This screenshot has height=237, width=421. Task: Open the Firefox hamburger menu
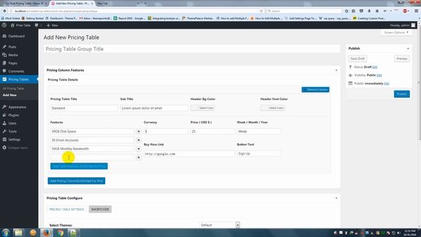click(416, 11)
